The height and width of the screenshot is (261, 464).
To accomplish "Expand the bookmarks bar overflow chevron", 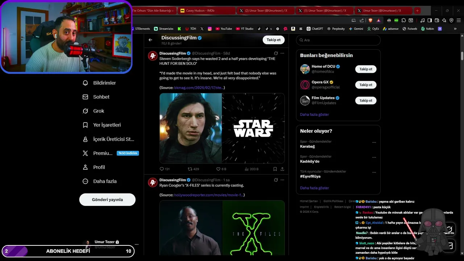I will [x=455, y=29].
